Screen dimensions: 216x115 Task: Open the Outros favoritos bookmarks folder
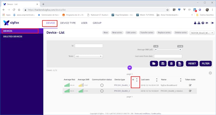[205, 15]
